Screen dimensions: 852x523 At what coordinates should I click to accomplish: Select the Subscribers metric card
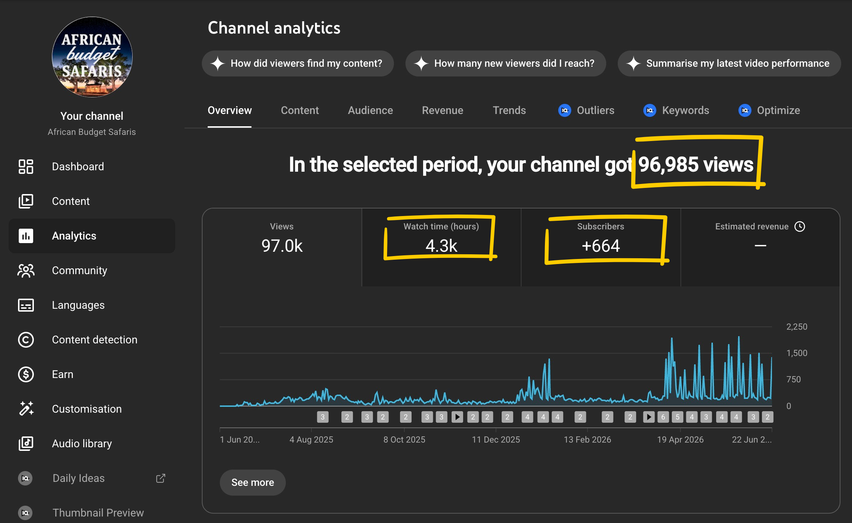601,247
